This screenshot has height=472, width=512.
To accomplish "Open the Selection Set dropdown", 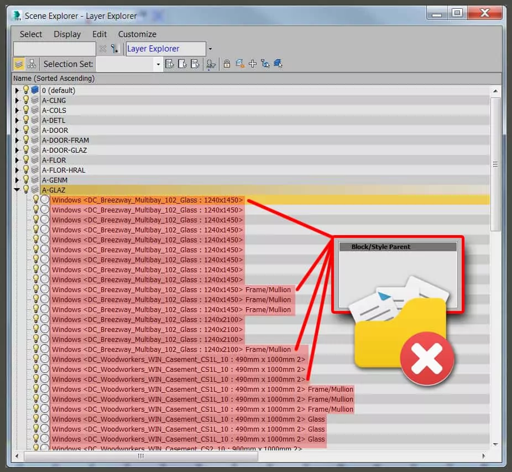I will (158, 65).
